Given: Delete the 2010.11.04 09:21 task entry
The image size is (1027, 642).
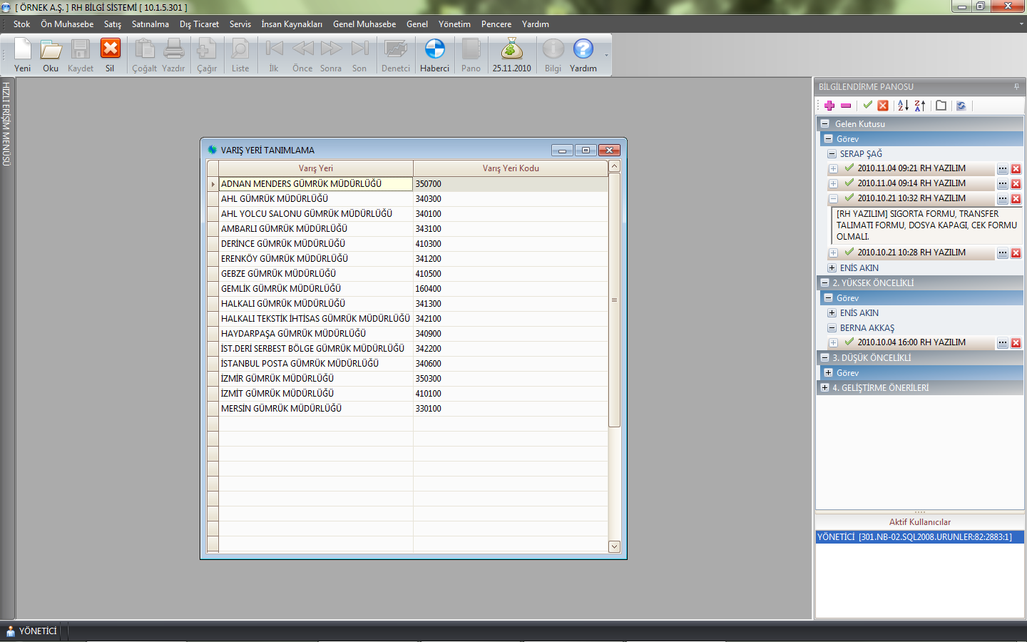Looking at the screenshot, I should point(1016,169).
